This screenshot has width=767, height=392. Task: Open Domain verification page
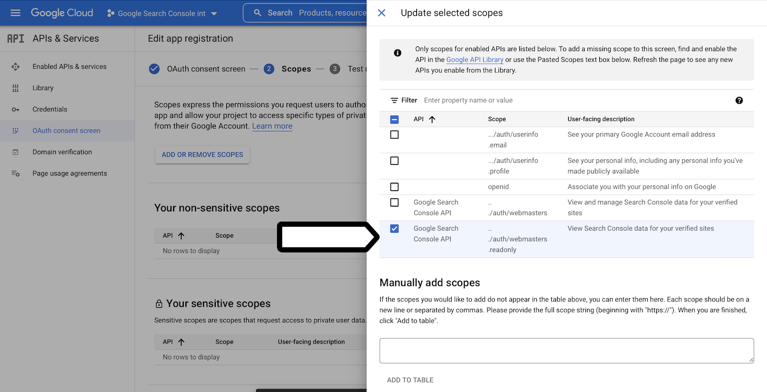click(62, 152)
